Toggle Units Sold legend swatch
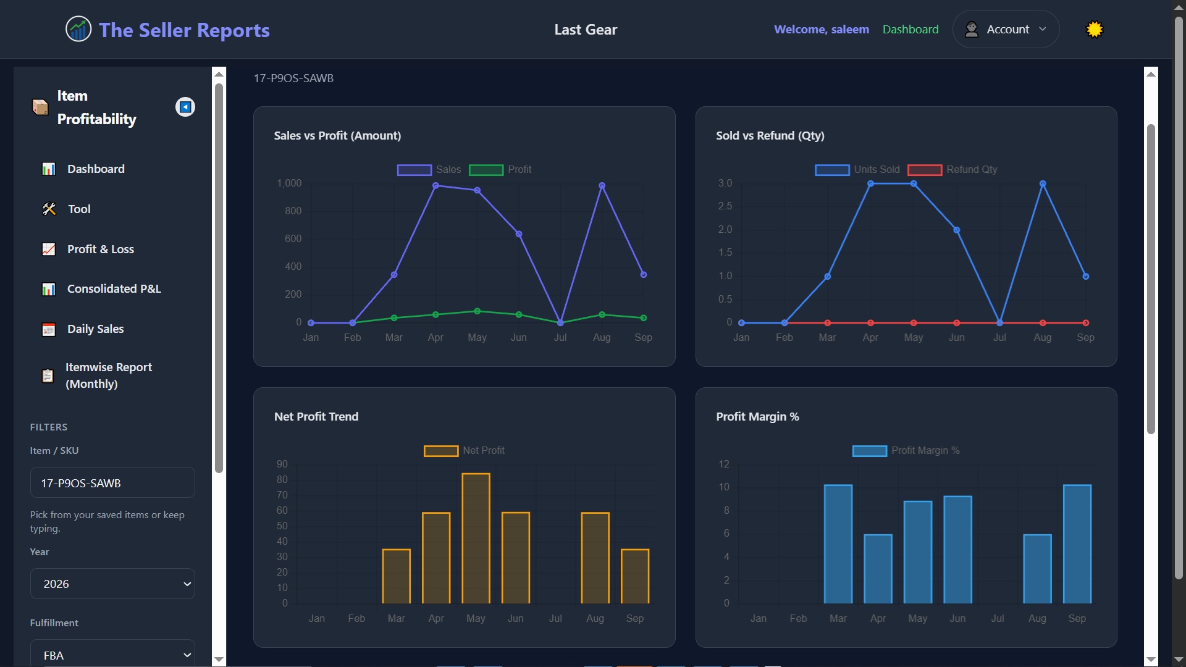The height and width of the screenshot is (667, 1186). 832,170
